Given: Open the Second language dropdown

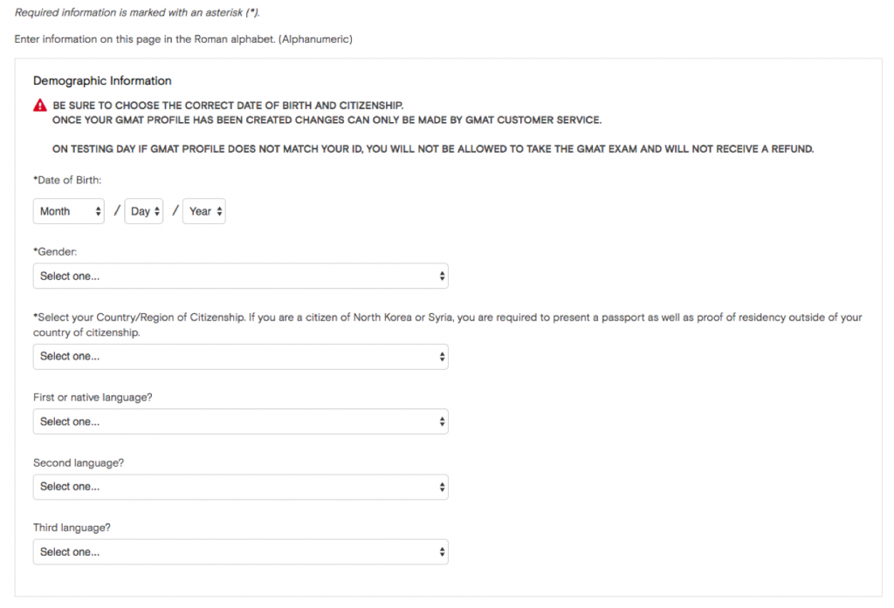Looking at the screenshot, I should pyautogui.click(x=240, y=486).
